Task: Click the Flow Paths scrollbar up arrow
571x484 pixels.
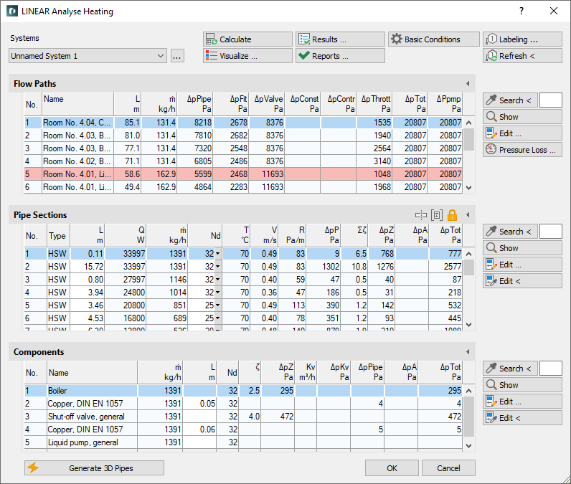Action: pos(468,123)
